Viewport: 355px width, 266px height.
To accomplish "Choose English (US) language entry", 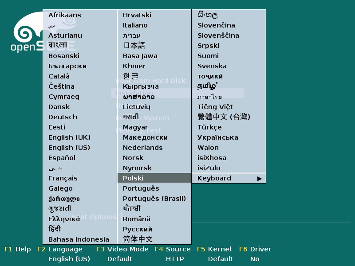I will [69, 148].
